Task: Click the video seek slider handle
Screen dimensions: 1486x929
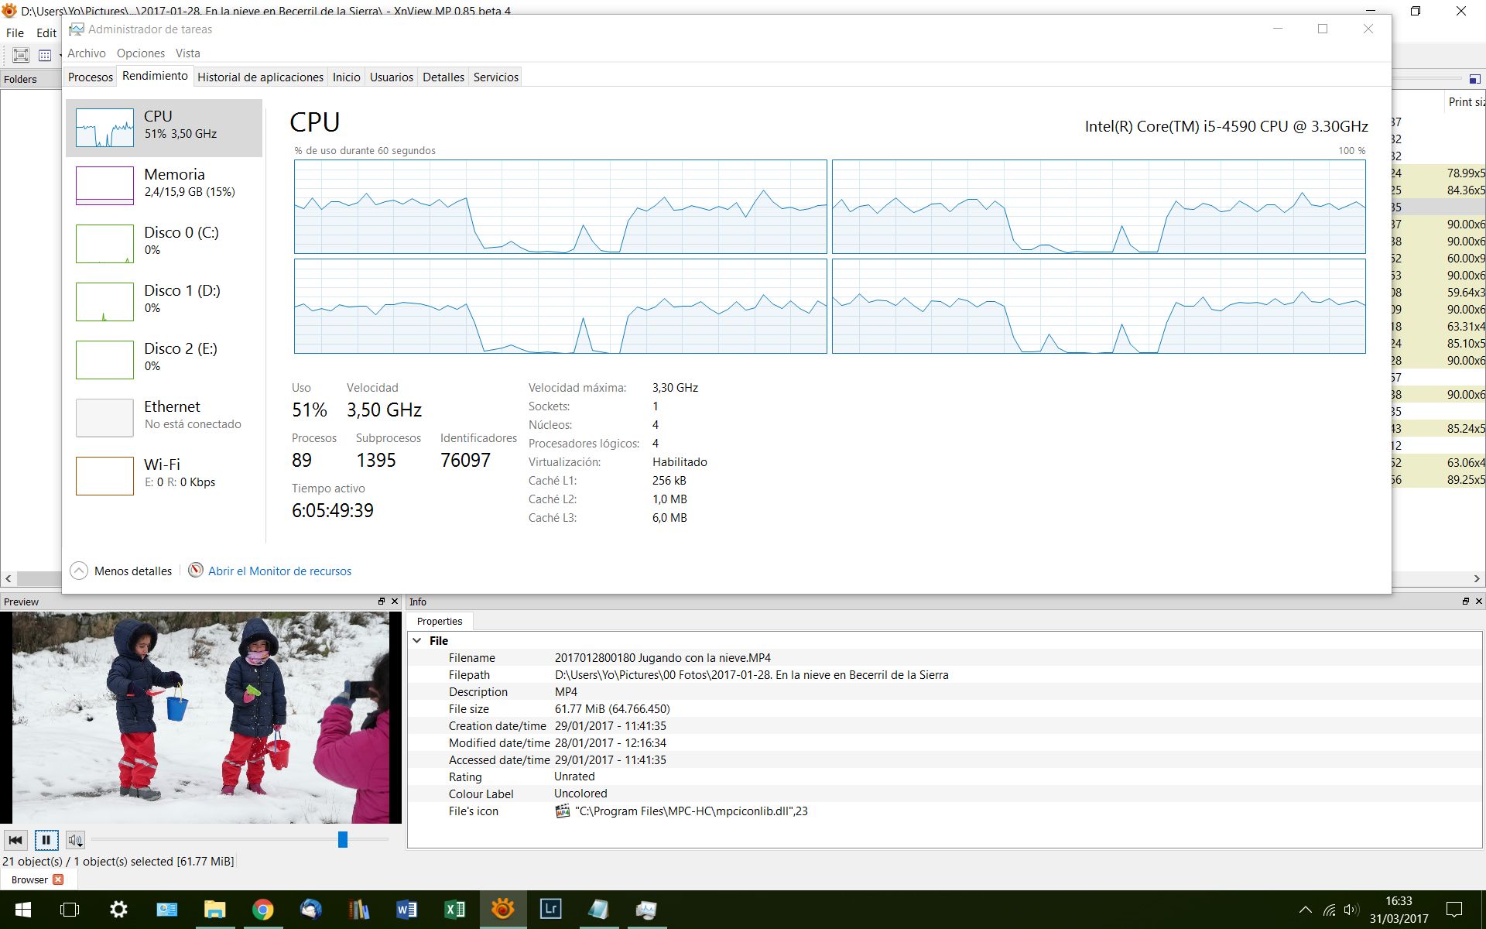Action: pyautogui.click(x=343, y=840)
